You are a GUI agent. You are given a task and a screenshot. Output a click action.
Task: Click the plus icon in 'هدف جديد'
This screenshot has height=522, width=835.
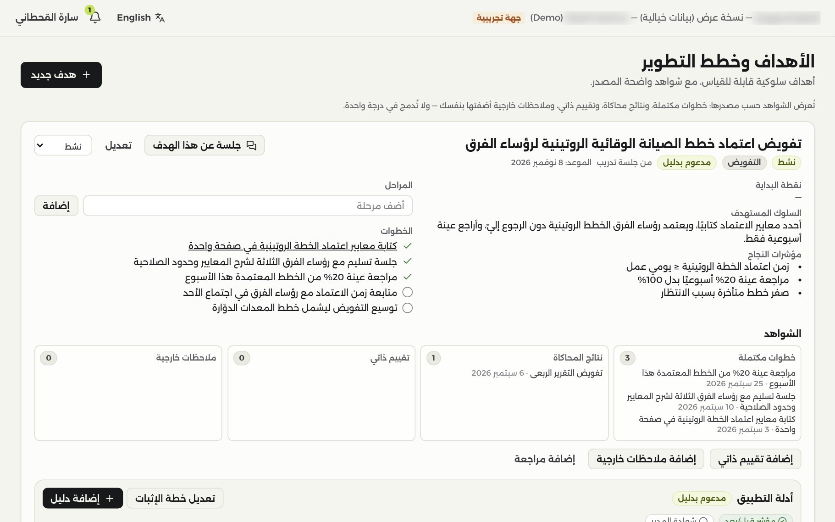86,75
